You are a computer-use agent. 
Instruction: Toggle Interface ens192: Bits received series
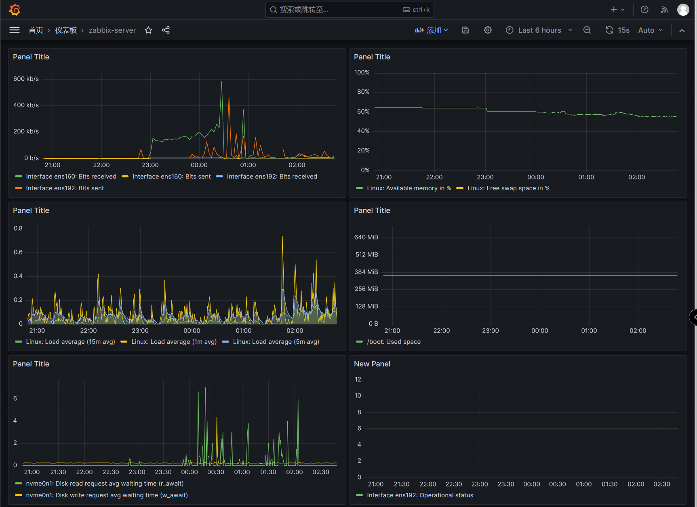272,177
